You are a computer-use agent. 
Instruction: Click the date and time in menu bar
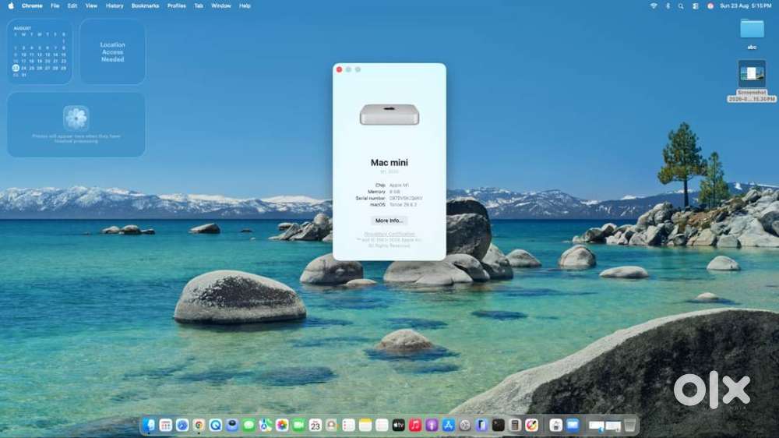click(746, 6)
